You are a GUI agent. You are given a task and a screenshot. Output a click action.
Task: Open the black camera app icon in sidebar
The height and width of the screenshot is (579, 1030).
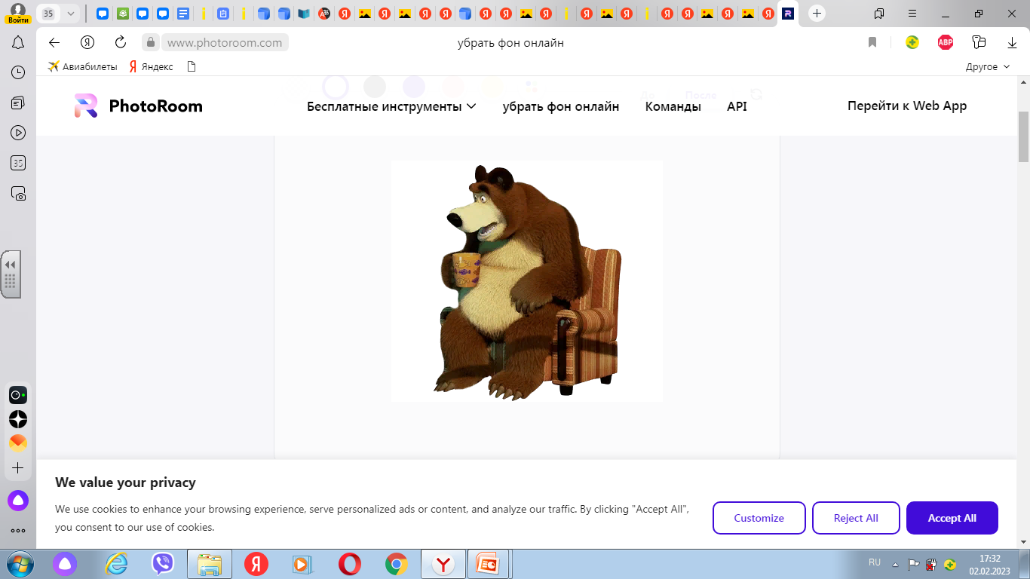tap(18, 395)
